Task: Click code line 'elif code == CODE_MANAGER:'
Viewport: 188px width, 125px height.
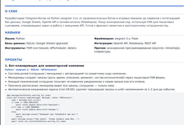Action: pyautogui.click(x=25, y=107)
